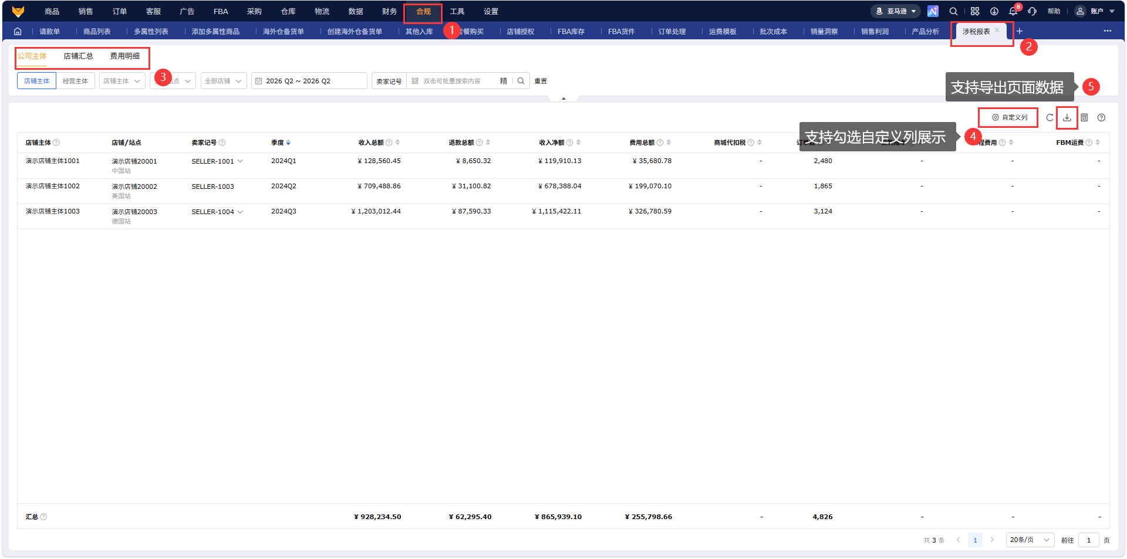1127x559 pixels.
Task: Open the help question icon above the table
Action: (x=1101, y=118)
